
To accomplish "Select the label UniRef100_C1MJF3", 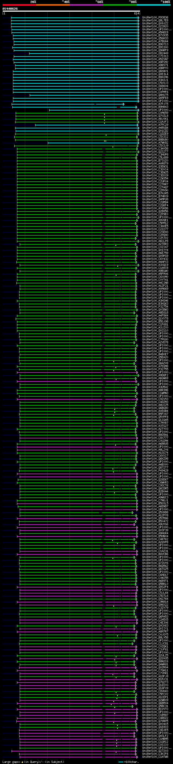I will [155, 122].
